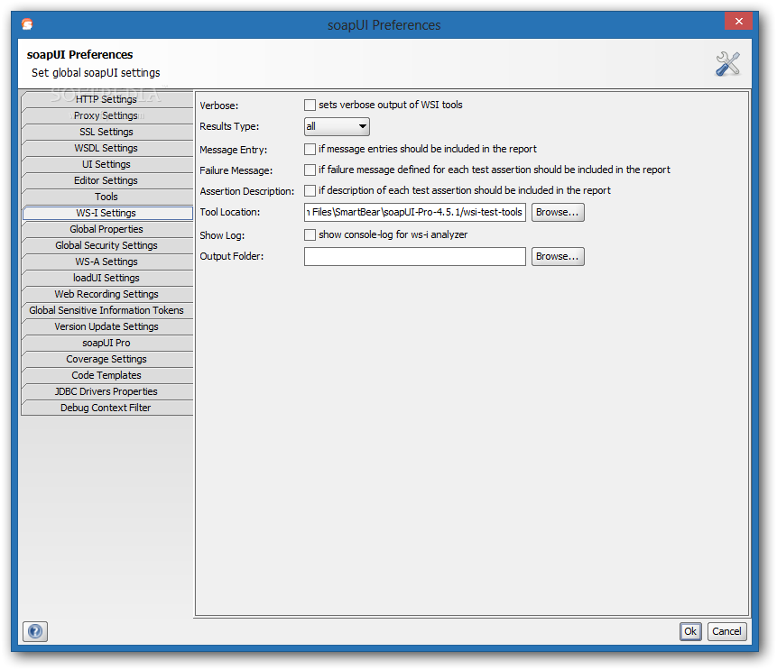Viewport: 777px width, 670px height.
Task: Open Proxy Settings tab
Action: click(x=106, y=116)
